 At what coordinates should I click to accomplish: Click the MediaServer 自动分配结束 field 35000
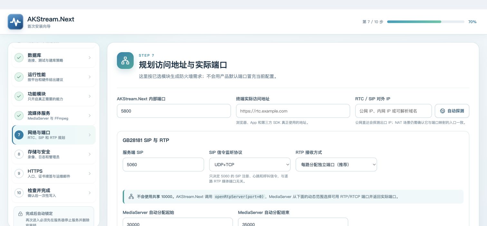pos(293,222)
